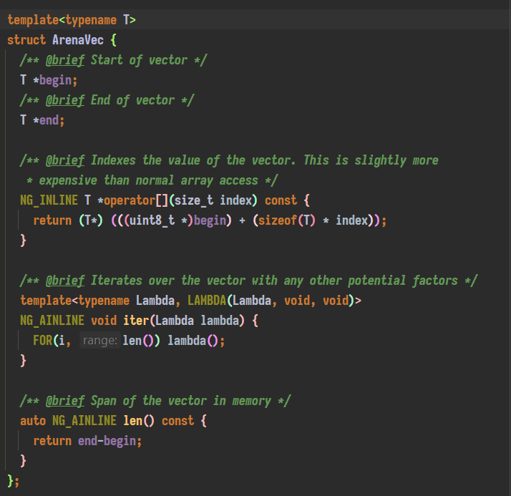
Task: Click 'uint8_t' in the return cast
Action: point(152,220)
